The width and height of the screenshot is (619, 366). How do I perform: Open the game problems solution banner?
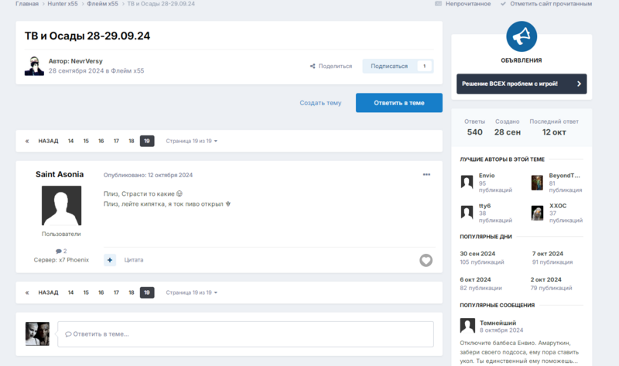pyautogui.click(x=521, y=84)
